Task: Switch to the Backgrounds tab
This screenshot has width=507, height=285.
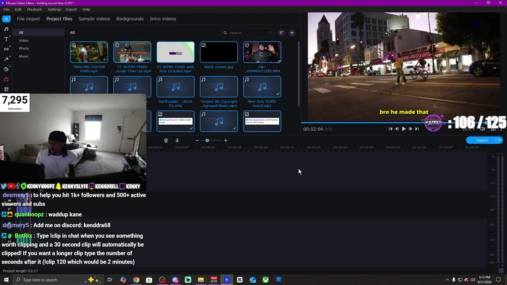Action: (130, 19)
